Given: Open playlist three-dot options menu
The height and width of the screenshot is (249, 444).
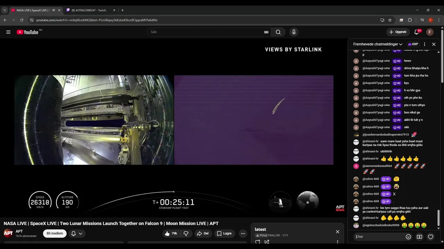Looking at the screenshot, I should [x=338, y=242].
